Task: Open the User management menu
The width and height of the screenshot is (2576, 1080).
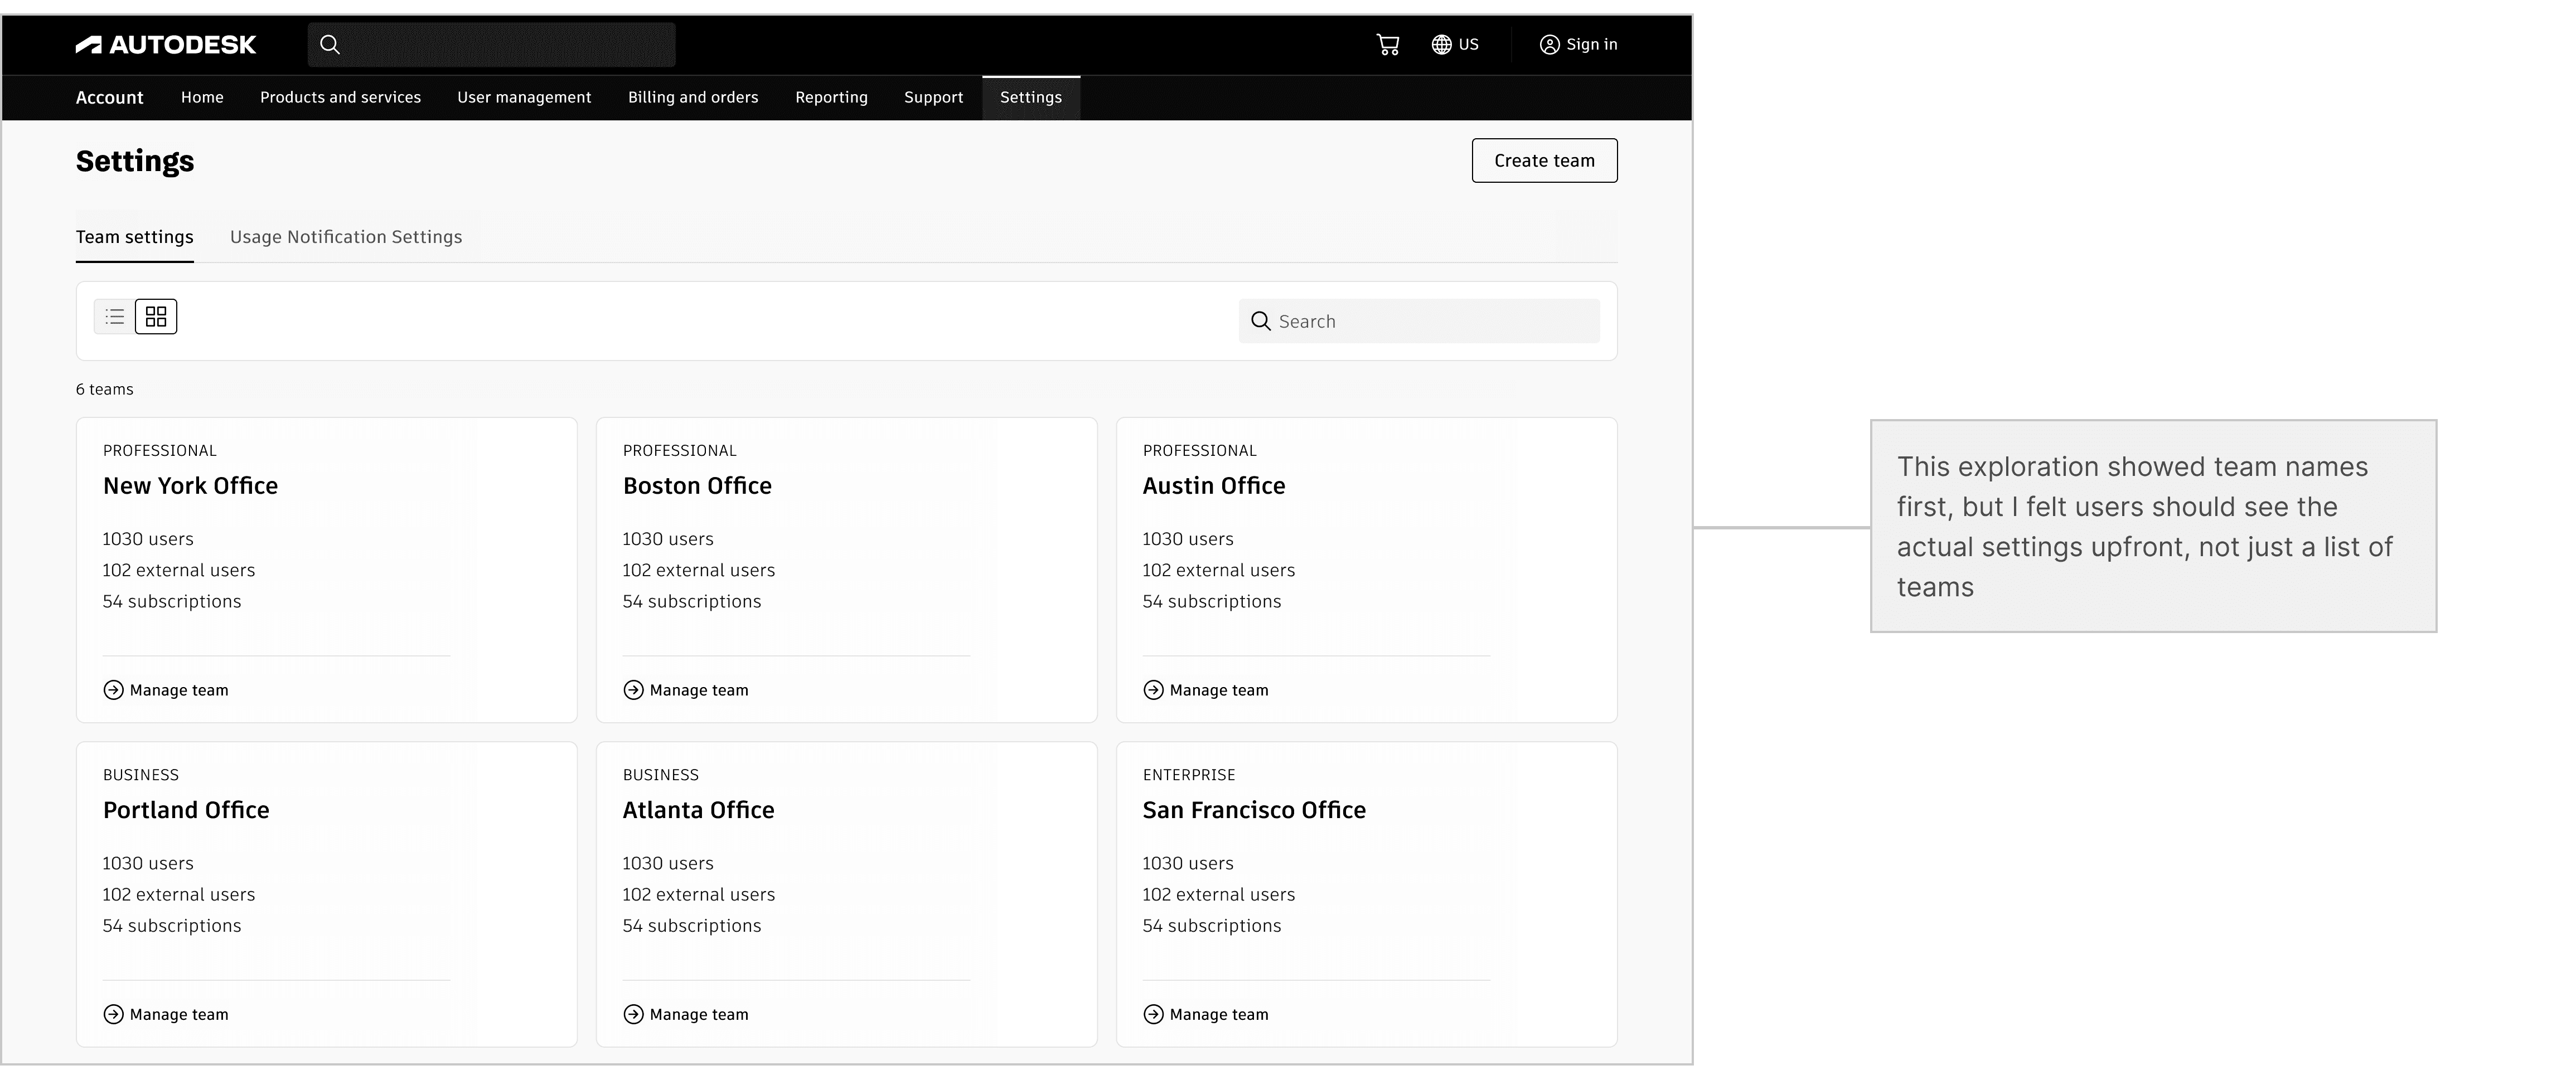Action: [524, 98]
